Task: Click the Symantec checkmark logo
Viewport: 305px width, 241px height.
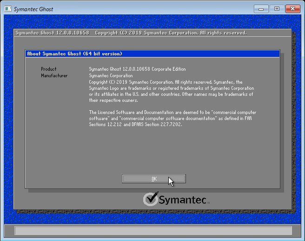Action: tap(151, 199)
